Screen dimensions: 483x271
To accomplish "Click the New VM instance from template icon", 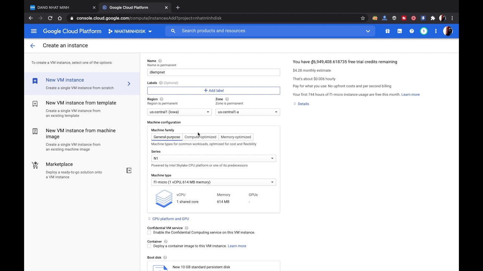I will (35, 104).
